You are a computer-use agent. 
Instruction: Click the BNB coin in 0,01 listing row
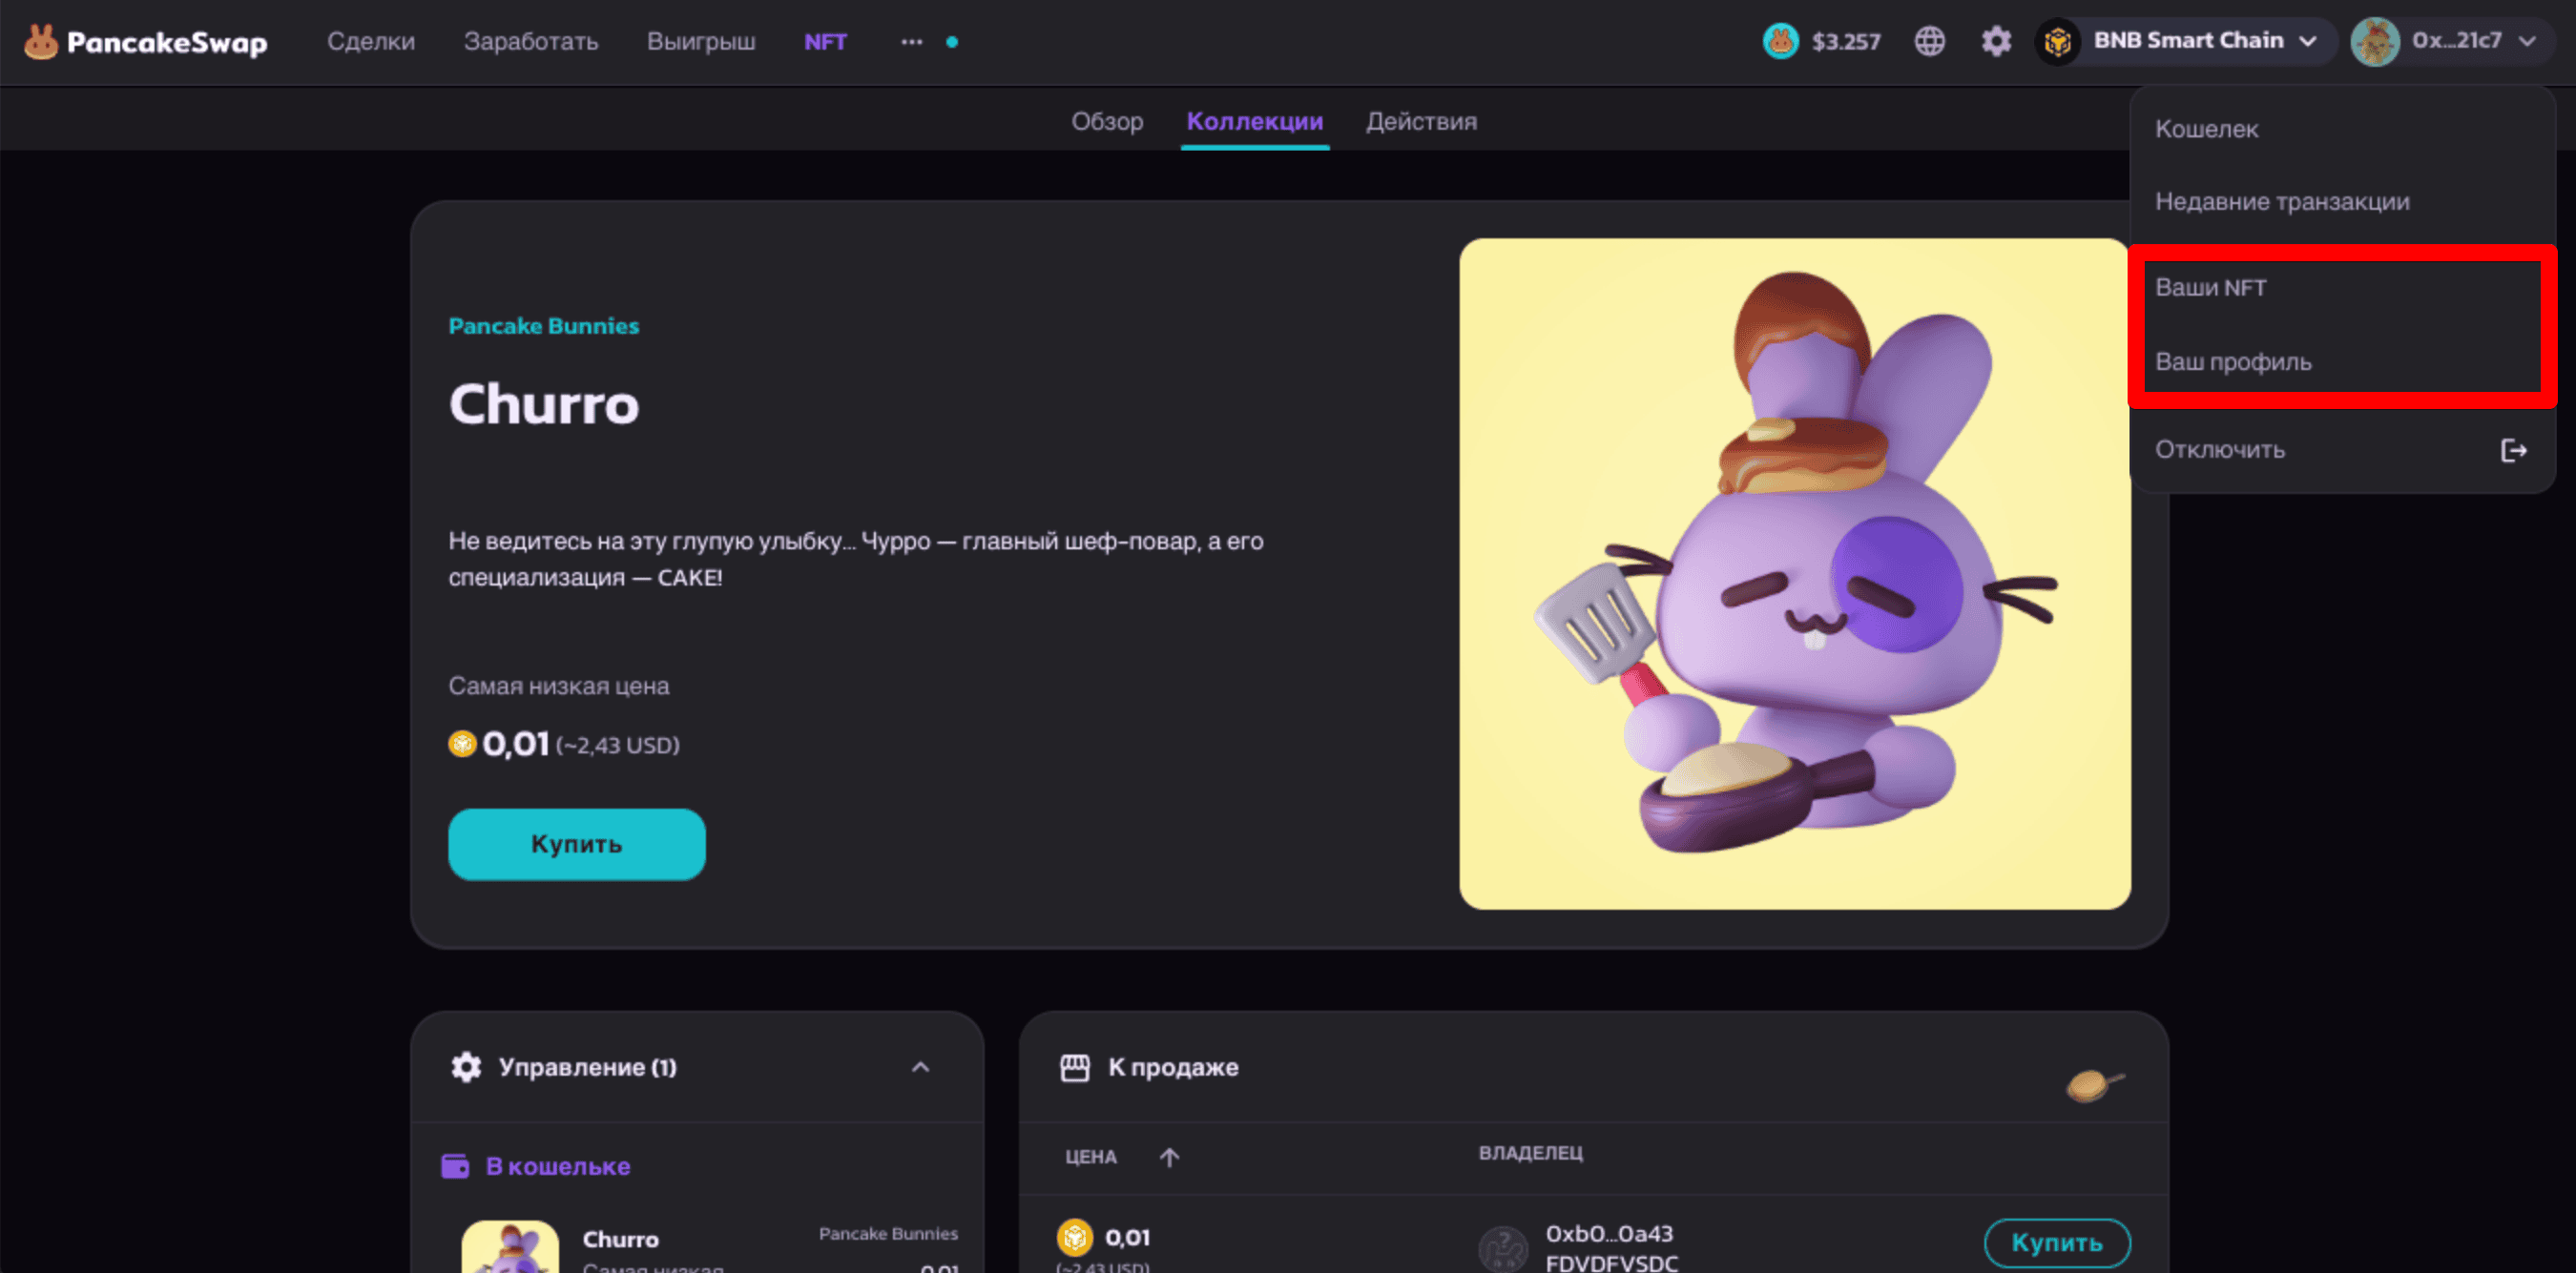click(x=1075, y=1237)
